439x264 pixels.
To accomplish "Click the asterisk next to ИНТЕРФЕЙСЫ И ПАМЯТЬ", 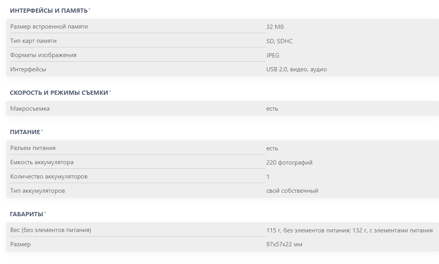I will [90, 9].
